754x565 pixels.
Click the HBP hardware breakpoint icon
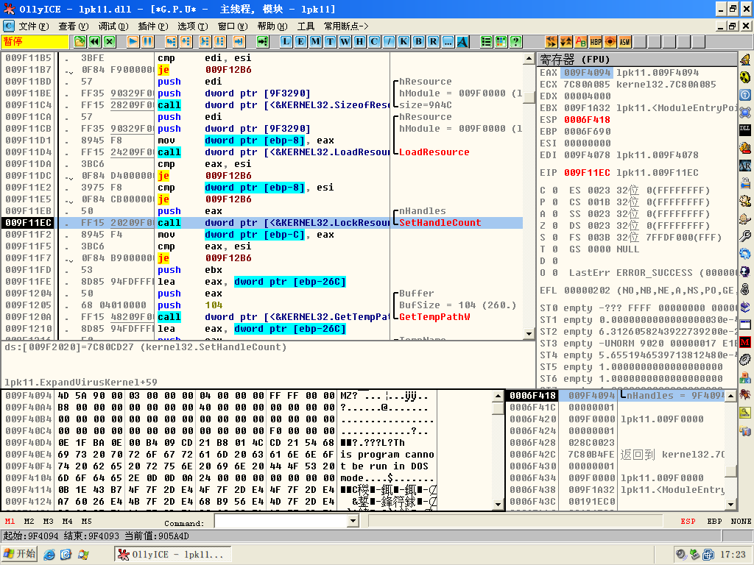tap(596, 41)
